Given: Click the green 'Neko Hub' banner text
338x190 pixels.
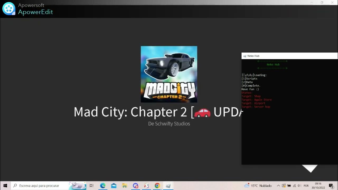Looking at the screenshot, I should click(273, 64).
